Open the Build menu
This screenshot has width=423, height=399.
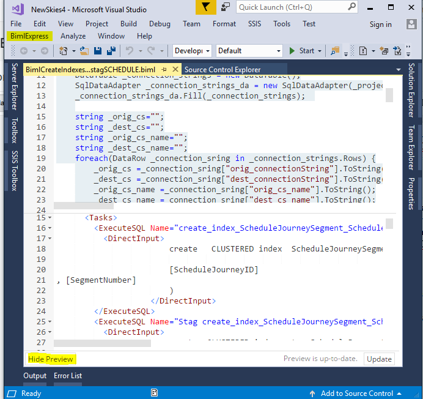[128, 24]
